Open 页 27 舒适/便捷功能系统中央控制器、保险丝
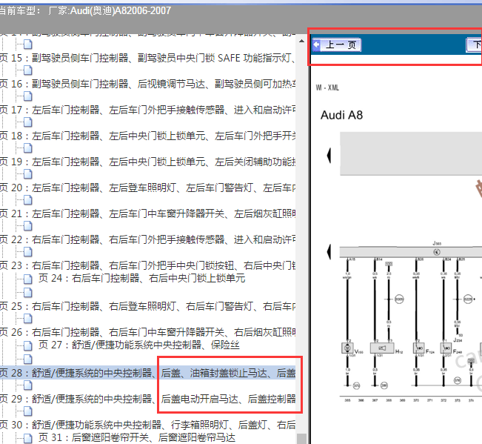The width and height of the screenshot is (482, 444). [139, 345]
